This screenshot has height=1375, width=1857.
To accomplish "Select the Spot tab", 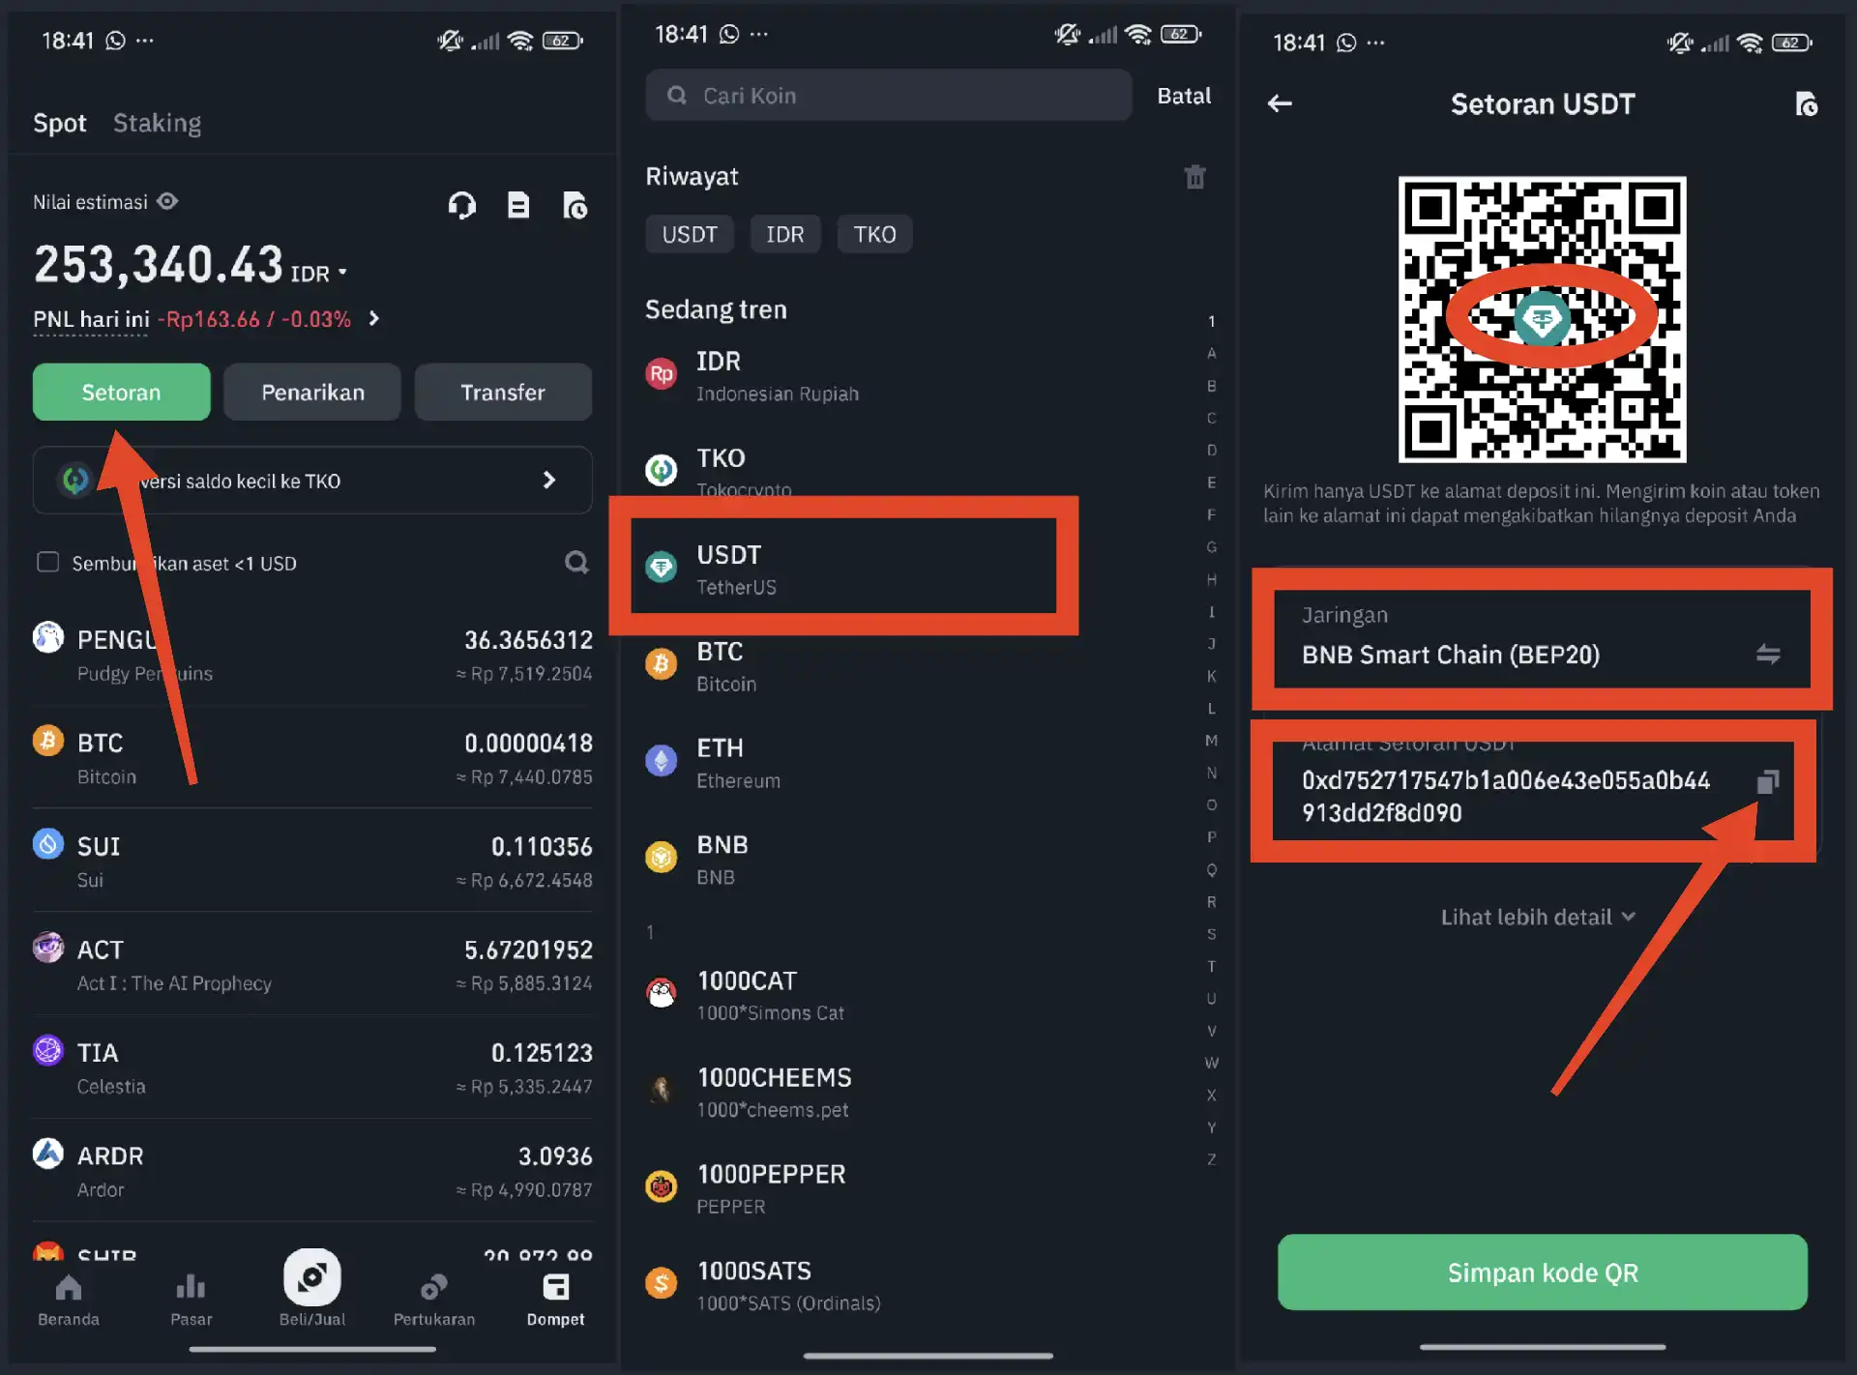I will (x=59, y=123).
